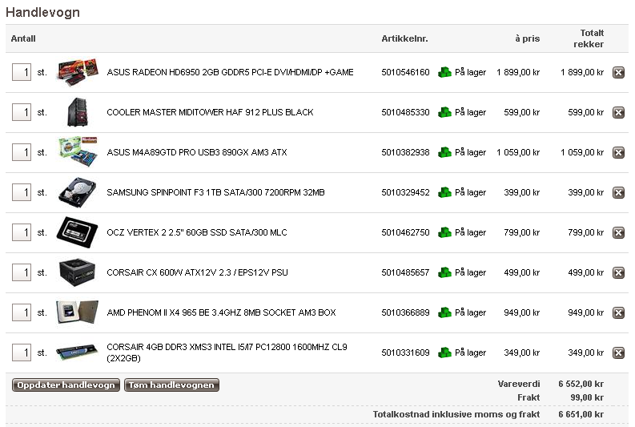Edit quantity field for ASUS Radeon HD6950

coord(22,72)
